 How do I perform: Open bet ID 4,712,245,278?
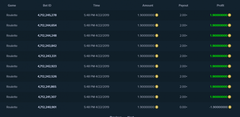(x=47, y=15)
